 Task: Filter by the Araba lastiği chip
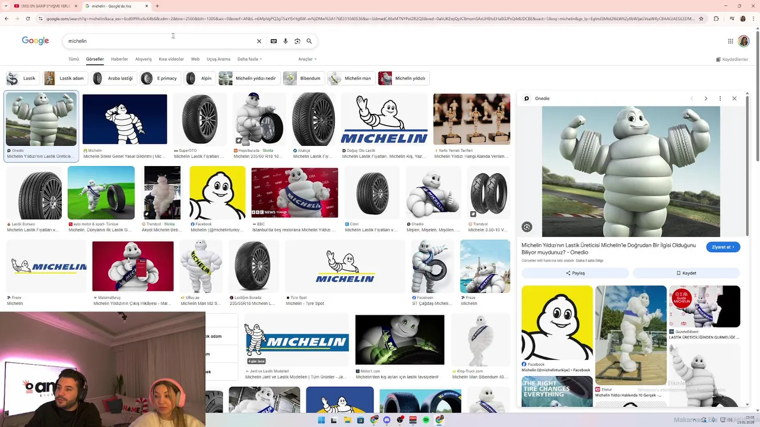point(114,78)
